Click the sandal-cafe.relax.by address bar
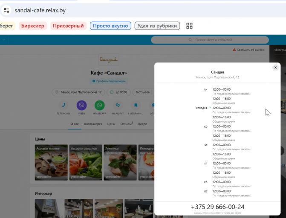The width and height of the screenshot is (286, 218). click(x=40, y=10)
